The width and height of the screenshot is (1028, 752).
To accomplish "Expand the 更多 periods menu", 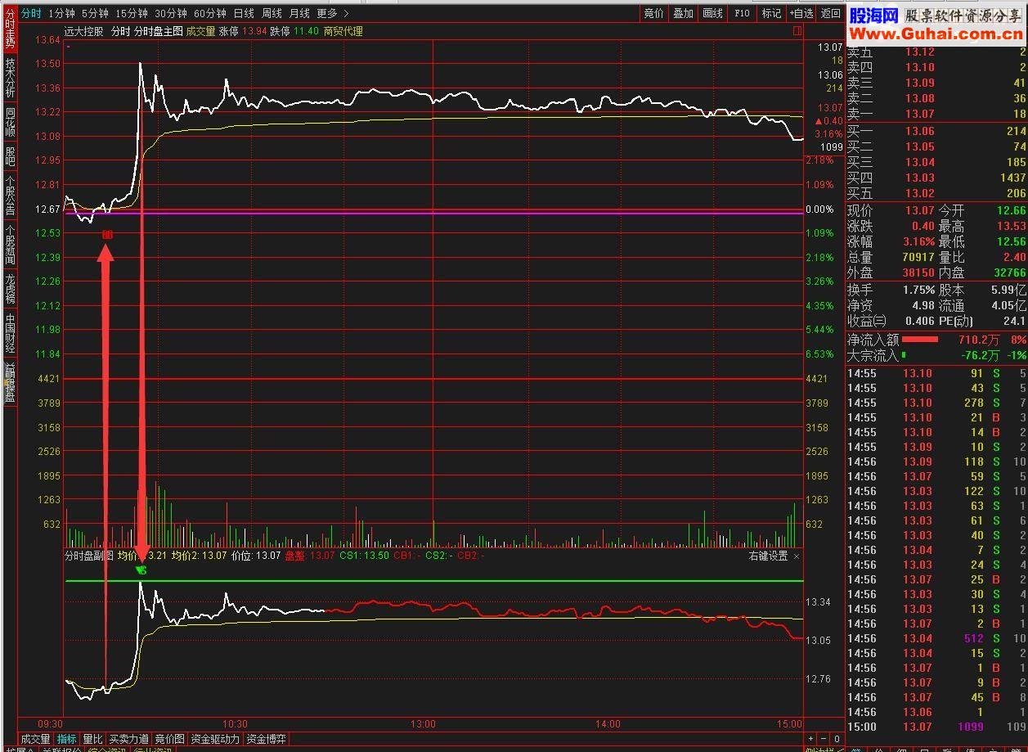I will (x=333, y=13).
